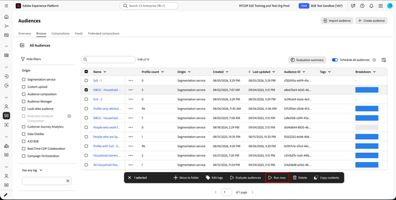Screen dimensions: 396x200
Task: Open column settings icon right of Schedule toggle
Action: (384, 60)
